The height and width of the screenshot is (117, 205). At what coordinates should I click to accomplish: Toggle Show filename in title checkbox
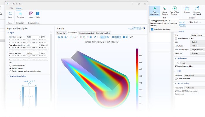coord(176,38)
